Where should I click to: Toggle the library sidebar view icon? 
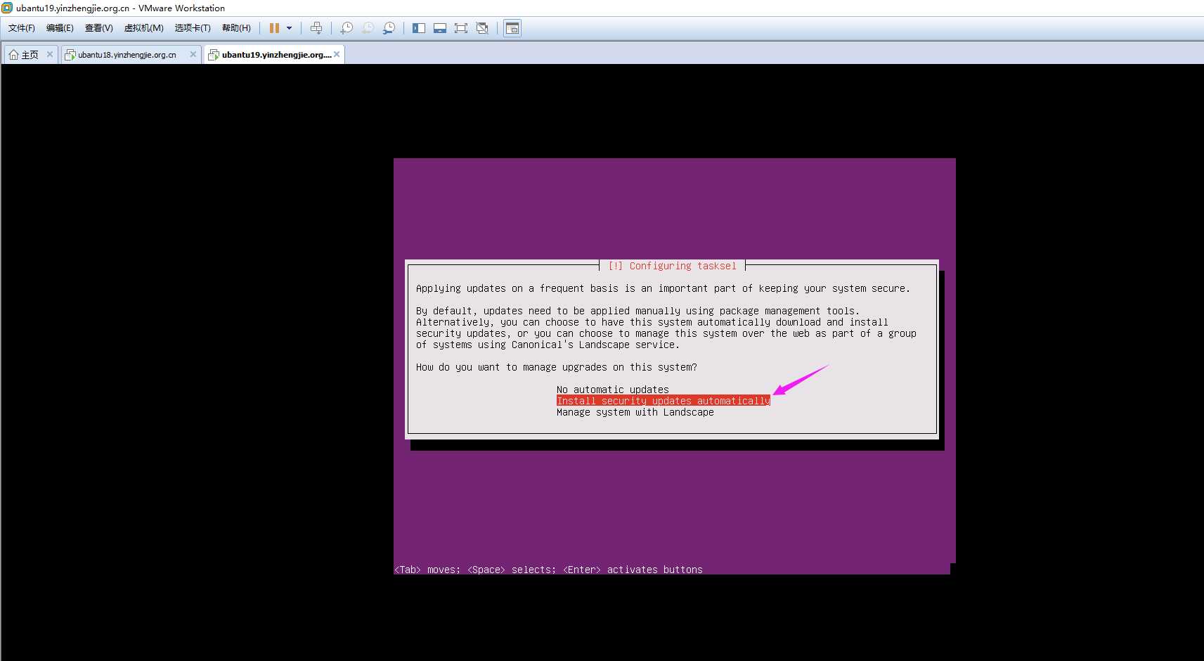(419, 28)
